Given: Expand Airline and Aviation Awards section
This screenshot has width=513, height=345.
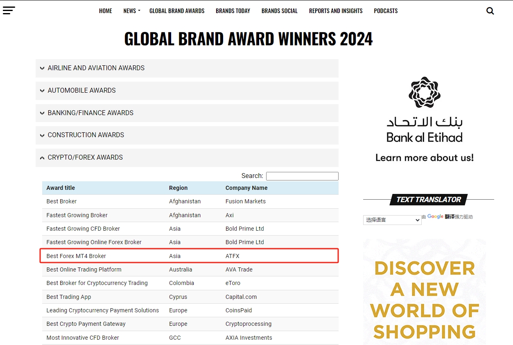Looking at the screenshot, I should [x=187, y=68].
